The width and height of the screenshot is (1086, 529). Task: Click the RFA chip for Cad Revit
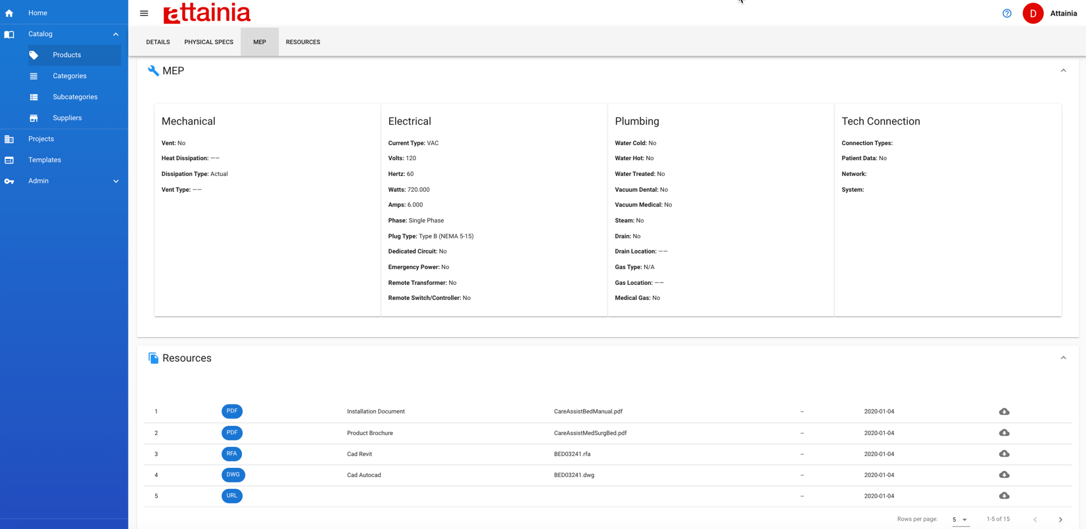[x=232, y=454]
